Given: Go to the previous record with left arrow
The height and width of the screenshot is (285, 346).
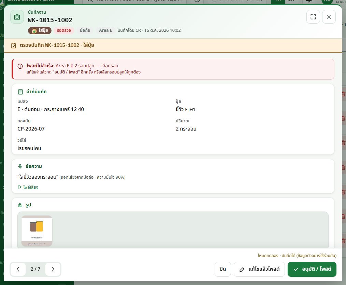Looking at the screenshot, I should 18,269.
